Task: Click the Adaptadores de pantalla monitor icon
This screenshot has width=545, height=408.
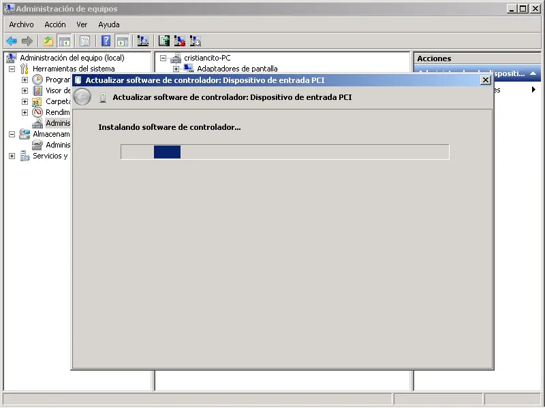Action: pos(189,68)
